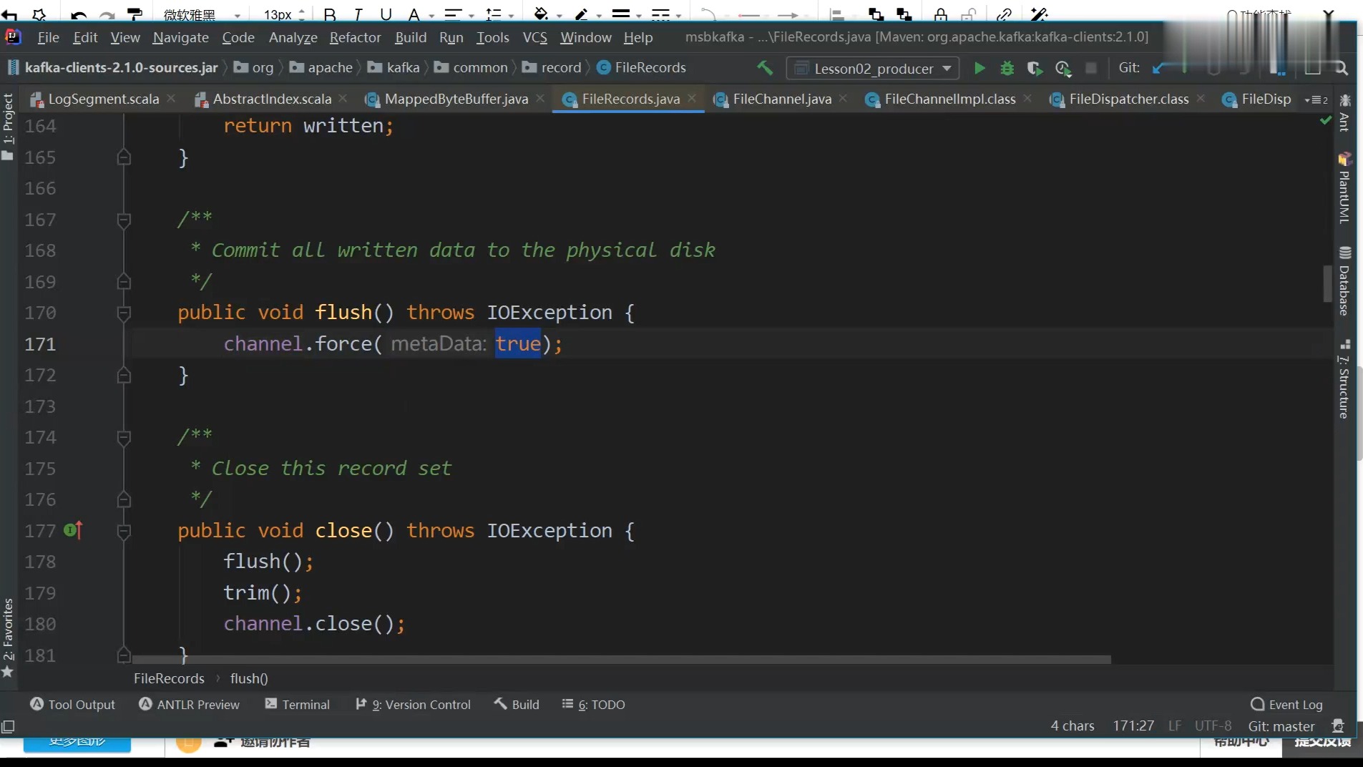Click the fill bucket icon in the top toolbar
Viewport: 1363px width, 767px height.
(542, 14)
